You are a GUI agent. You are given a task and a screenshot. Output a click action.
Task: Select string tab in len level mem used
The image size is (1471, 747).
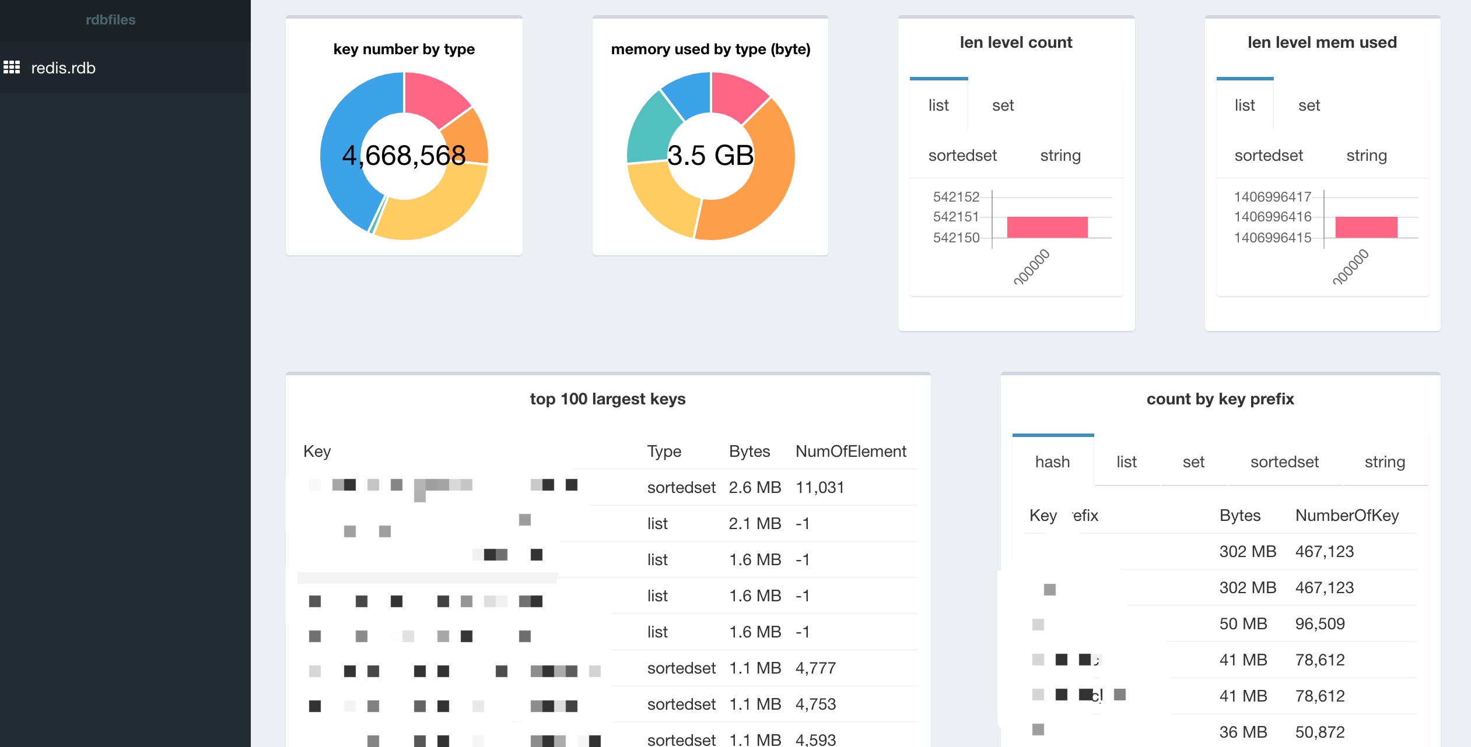(1366, 156)
